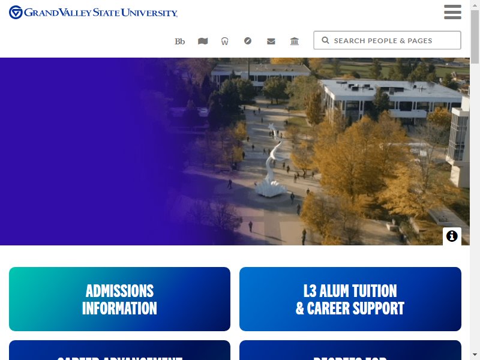
Task: Show video info via the i icon
Action: pyautogui.click(x=452, y=236)
